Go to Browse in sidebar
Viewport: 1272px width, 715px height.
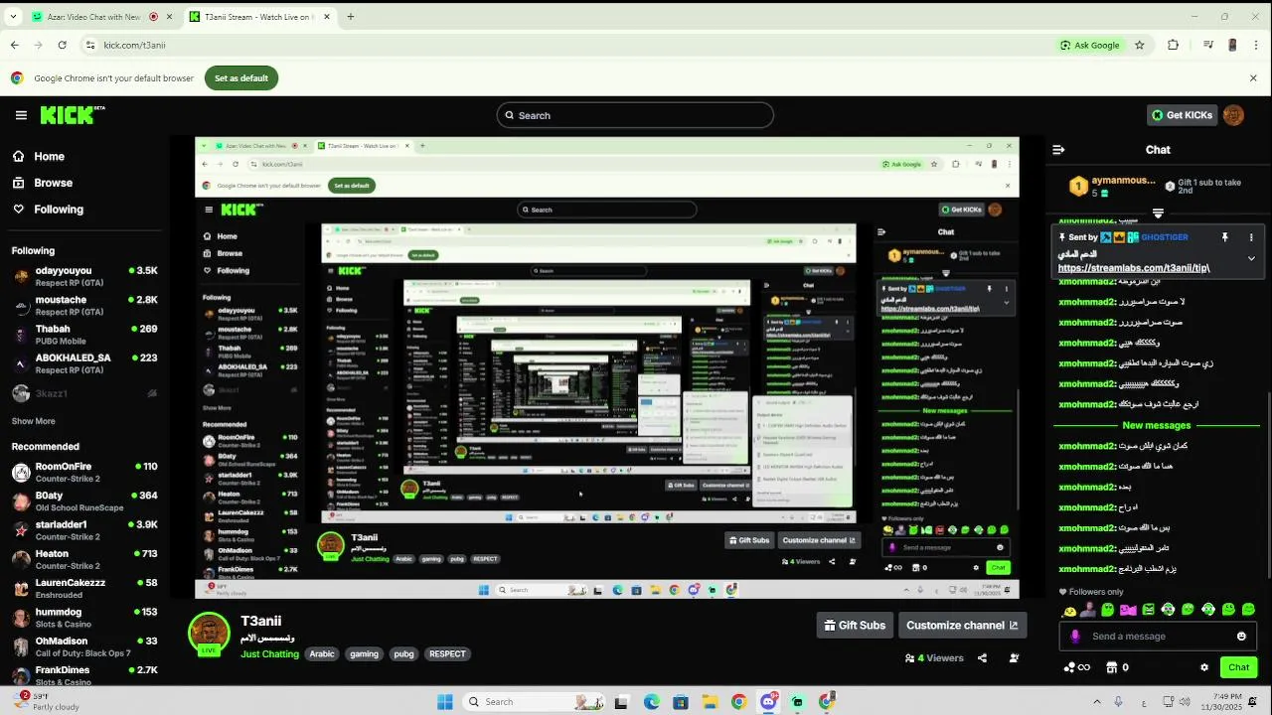[x=43, y=183]
